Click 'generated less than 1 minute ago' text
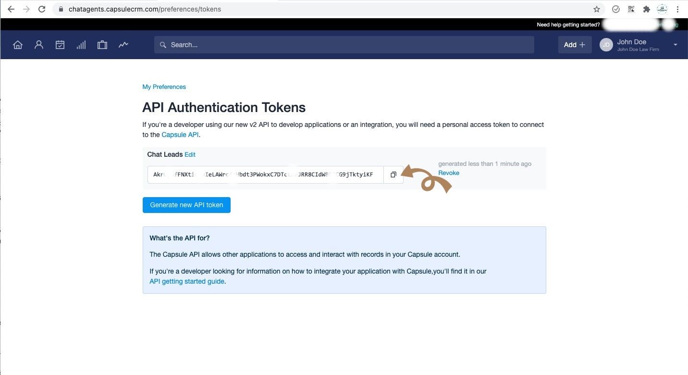 pyautogui.click(x=485, y=164)
